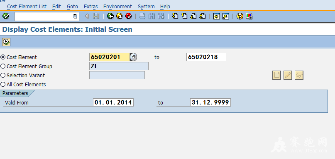This screenshot has height=159, width=335.
Task: Open the Help menu
Action: click(x=165, y=7)
